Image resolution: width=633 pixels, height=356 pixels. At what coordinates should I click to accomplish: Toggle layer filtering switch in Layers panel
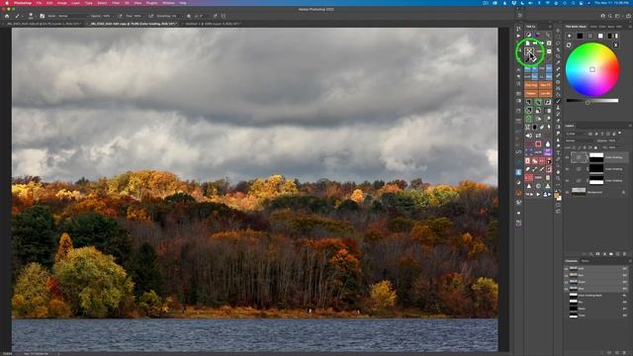coord(620,133)
